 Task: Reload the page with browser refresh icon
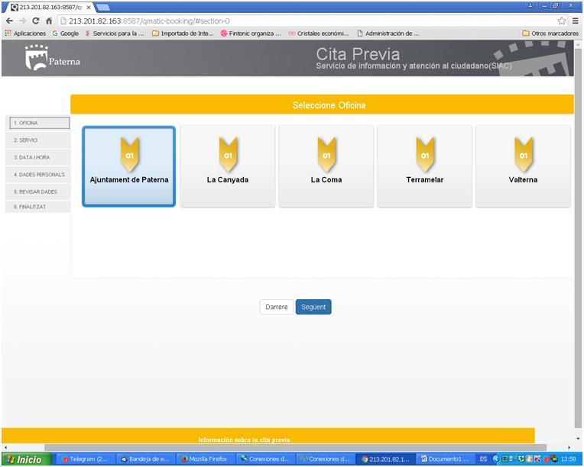(x=35, y=21)
